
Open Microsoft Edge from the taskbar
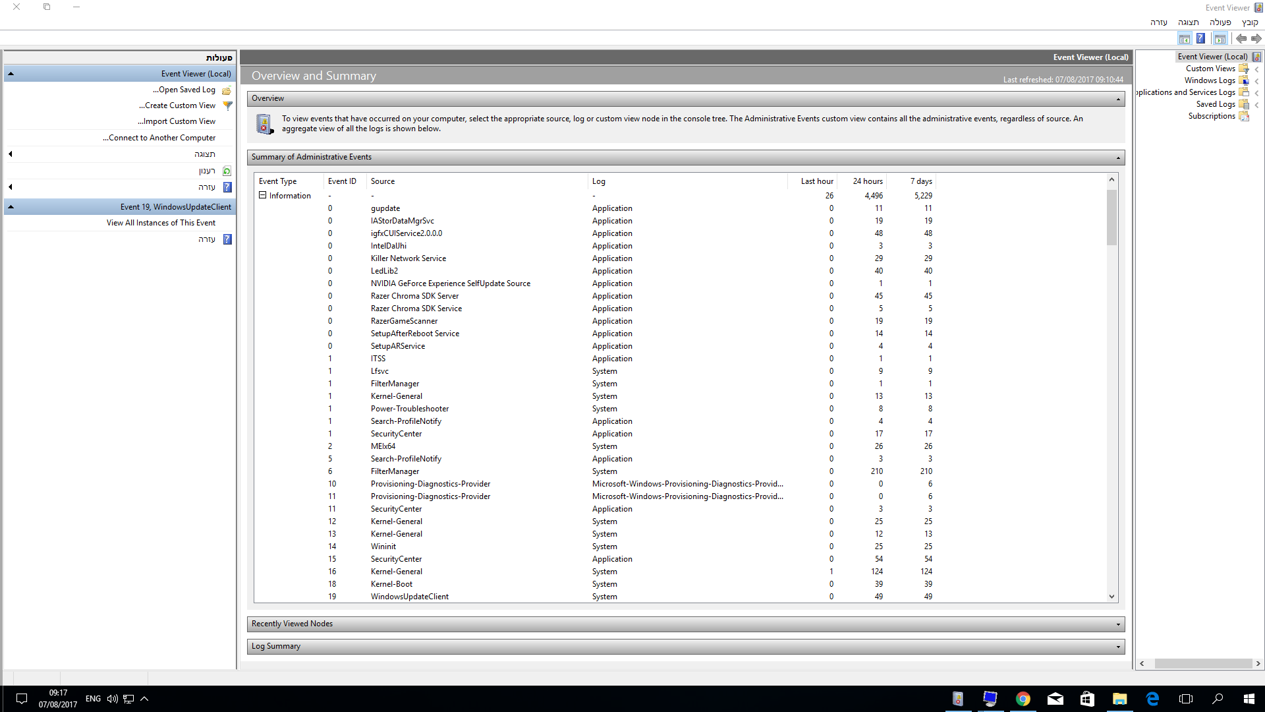click(x=1152, y=699)
